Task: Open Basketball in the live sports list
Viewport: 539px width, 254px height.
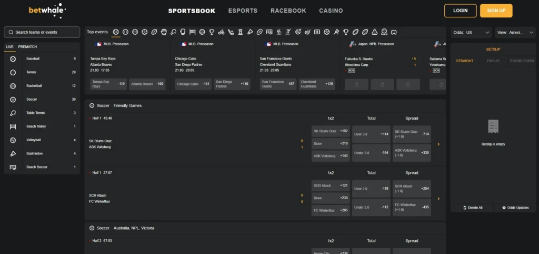Action: (42, 86)
